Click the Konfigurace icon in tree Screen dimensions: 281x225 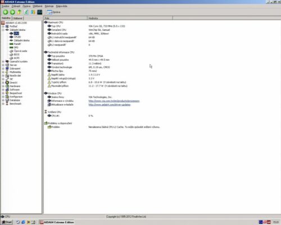(7, 97)
